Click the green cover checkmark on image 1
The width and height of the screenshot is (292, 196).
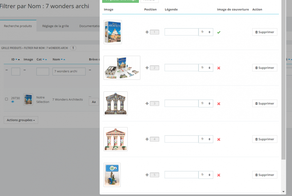[x=219, y=32]
